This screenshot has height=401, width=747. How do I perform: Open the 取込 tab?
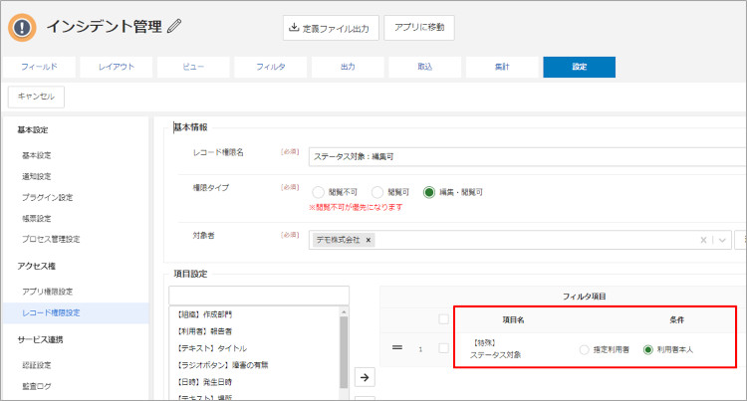point(425,67)
